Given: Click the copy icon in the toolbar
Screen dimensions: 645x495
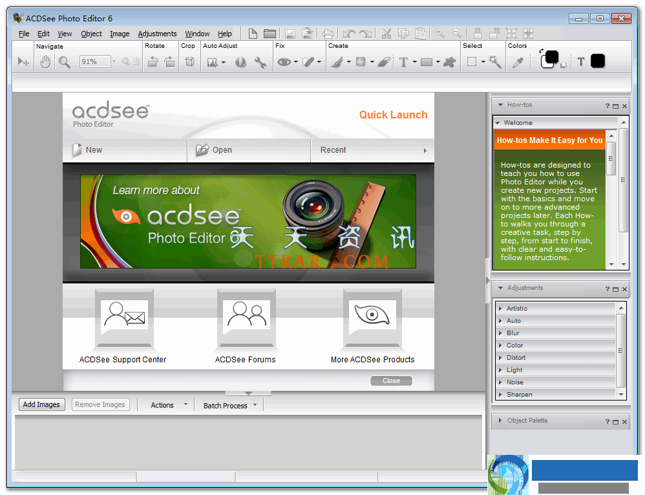Looking at the screenshot, I should click(403, 34).
